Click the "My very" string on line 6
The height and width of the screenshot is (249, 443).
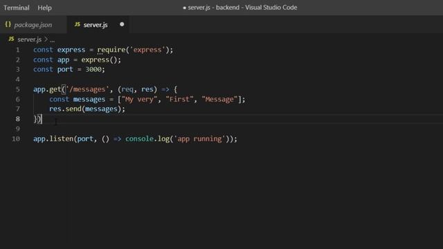pyautogui.click(x=139, y=100)
